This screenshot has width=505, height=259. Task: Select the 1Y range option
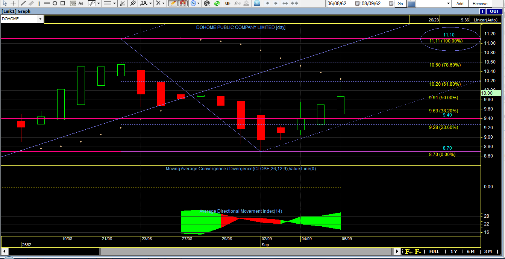454,251
